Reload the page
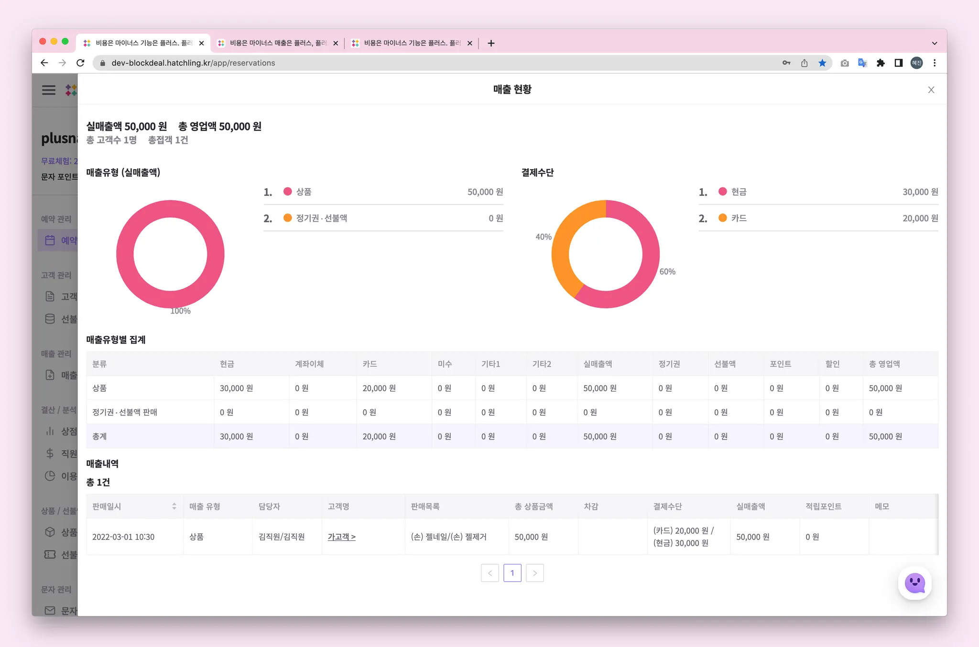 pyautogui.click(x=80, y=63)
